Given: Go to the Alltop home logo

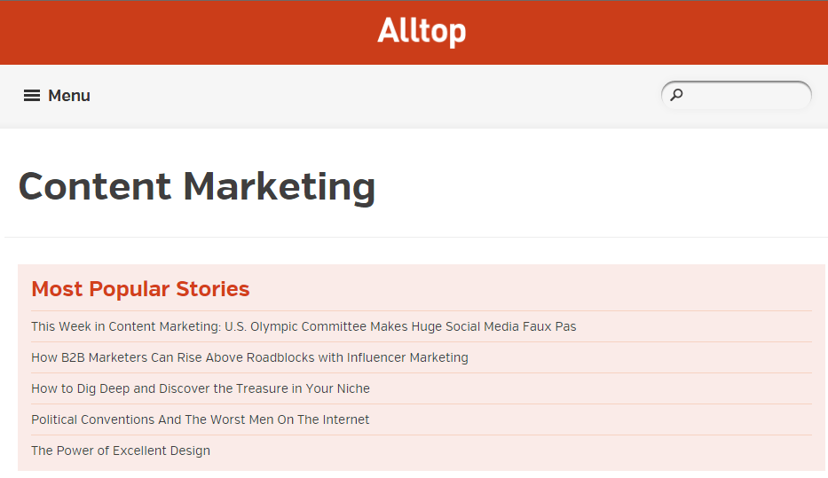Looking at the screenshot, I should pyautogui.click(x=422, y=31).
